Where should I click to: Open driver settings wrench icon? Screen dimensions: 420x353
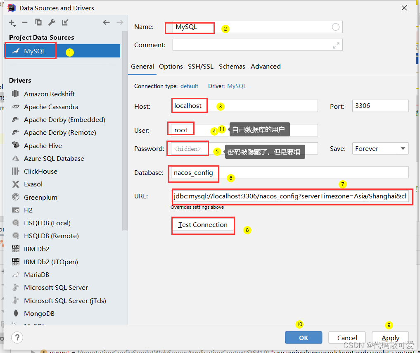point(52,22)
